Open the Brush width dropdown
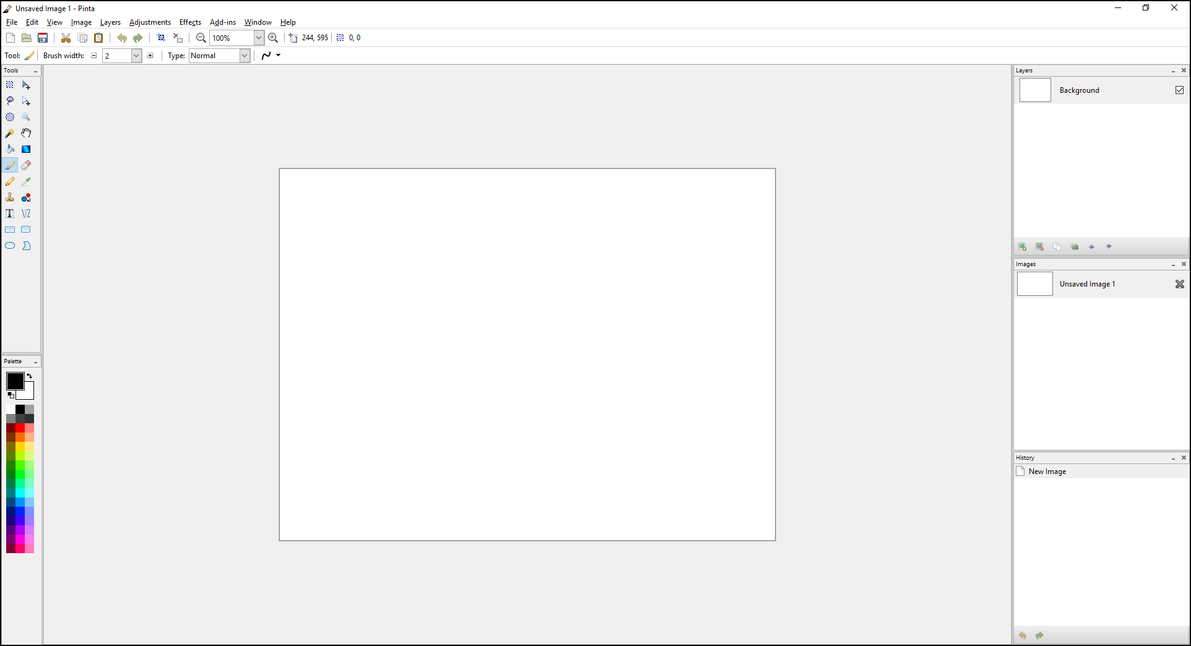 click(136, 56)
